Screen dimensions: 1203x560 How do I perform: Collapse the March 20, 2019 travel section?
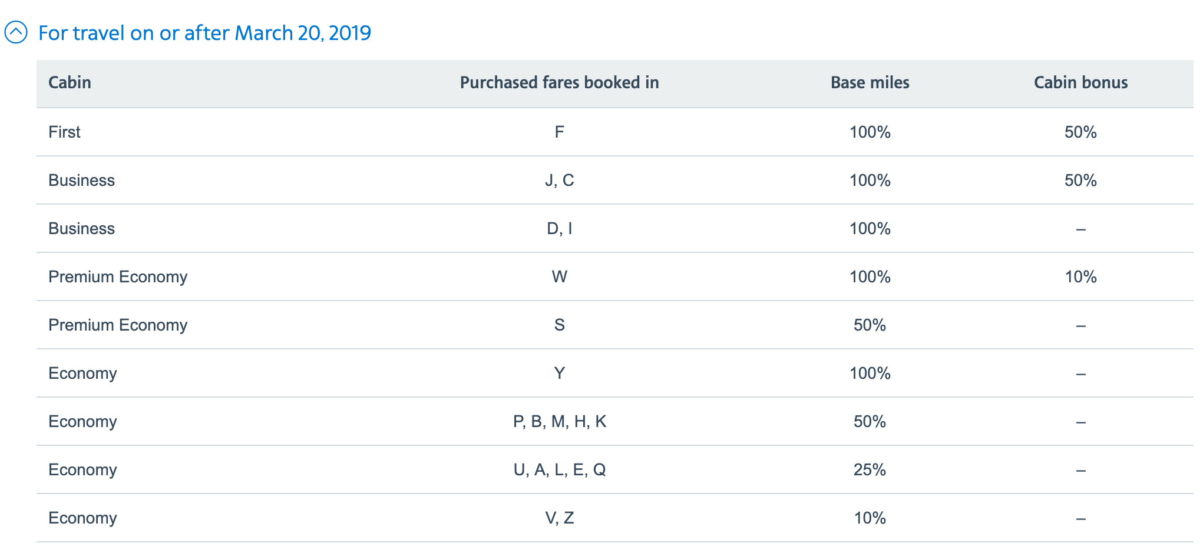coord(16,32)
